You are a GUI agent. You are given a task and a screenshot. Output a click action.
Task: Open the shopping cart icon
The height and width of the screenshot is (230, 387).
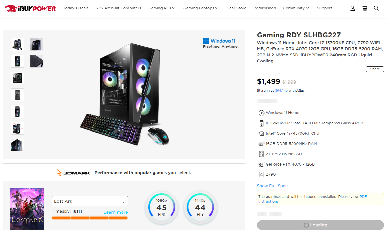click(x=365, y=8)
